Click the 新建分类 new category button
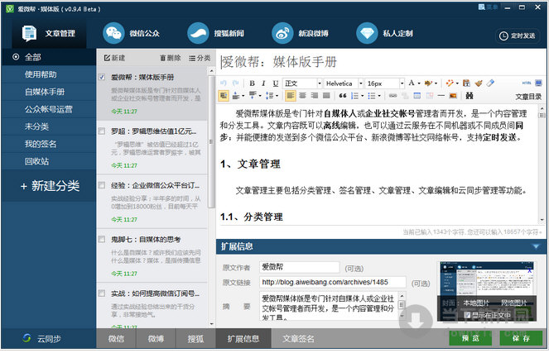Viewport: 549px width, 353px height. coord(50,185)
